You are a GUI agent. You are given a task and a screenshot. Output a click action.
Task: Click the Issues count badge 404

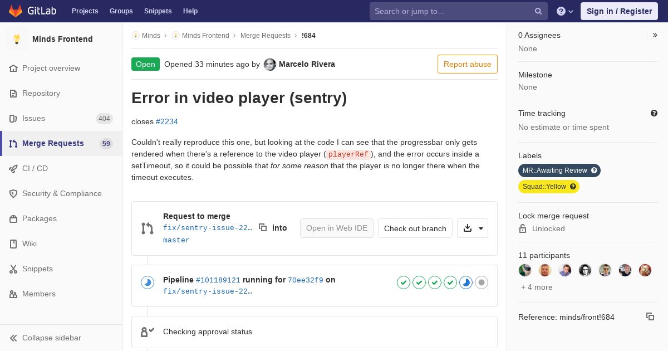click(x=104, y=118)
